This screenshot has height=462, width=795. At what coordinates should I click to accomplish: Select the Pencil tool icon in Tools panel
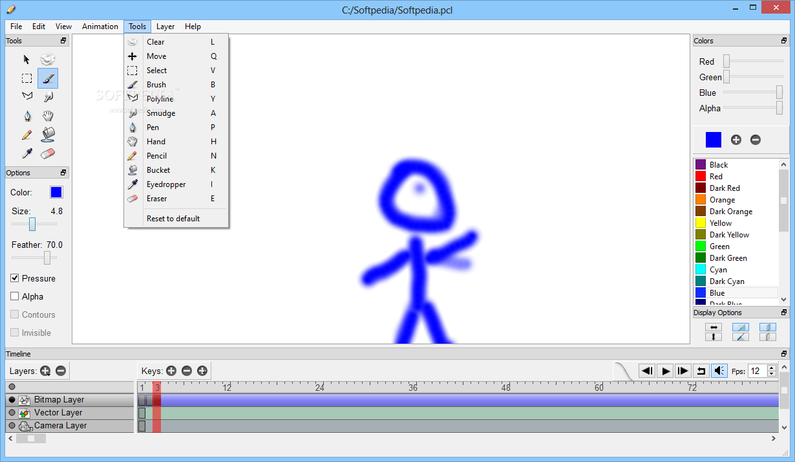[26, 135]
